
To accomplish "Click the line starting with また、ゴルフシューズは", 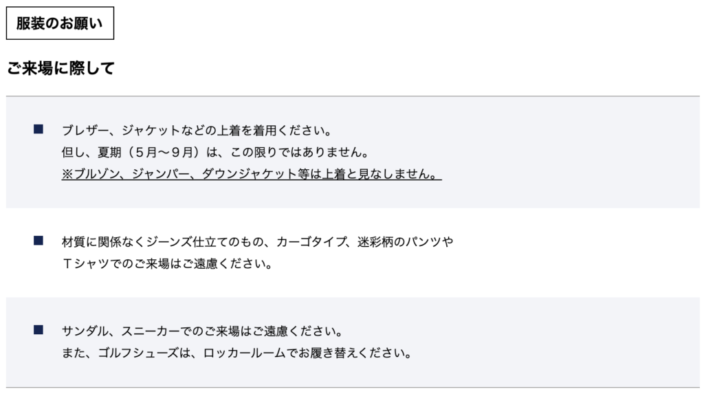I will [236, 354].
